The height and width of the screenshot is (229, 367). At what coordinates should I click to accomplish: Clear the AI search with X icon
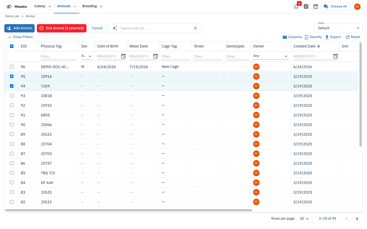(x=195, y=28)
